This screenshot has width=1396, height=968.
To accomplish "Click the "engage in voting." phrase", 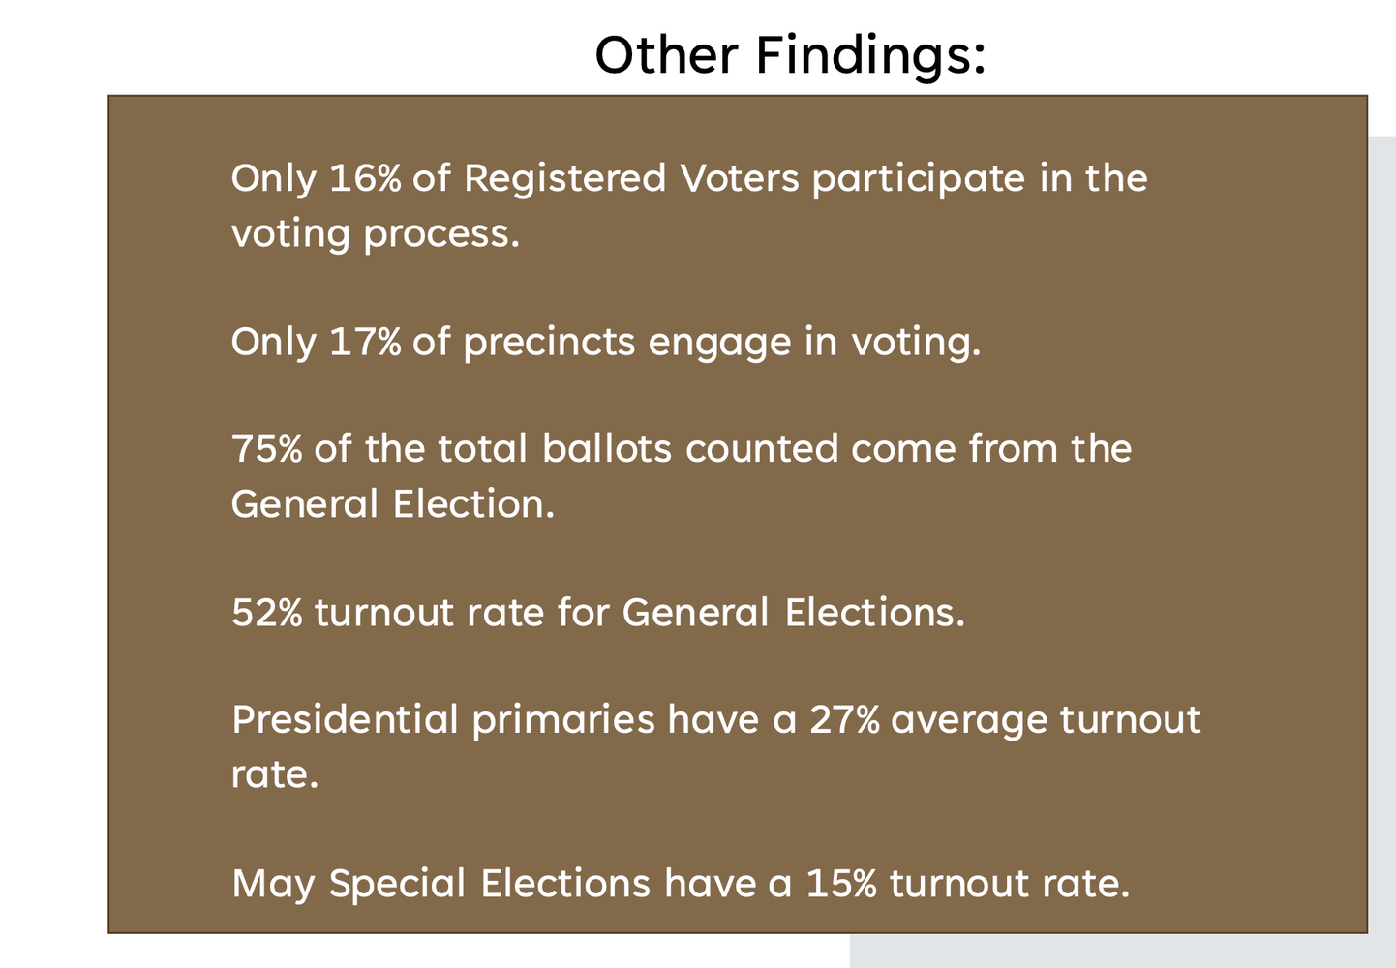I will point(814,343).
